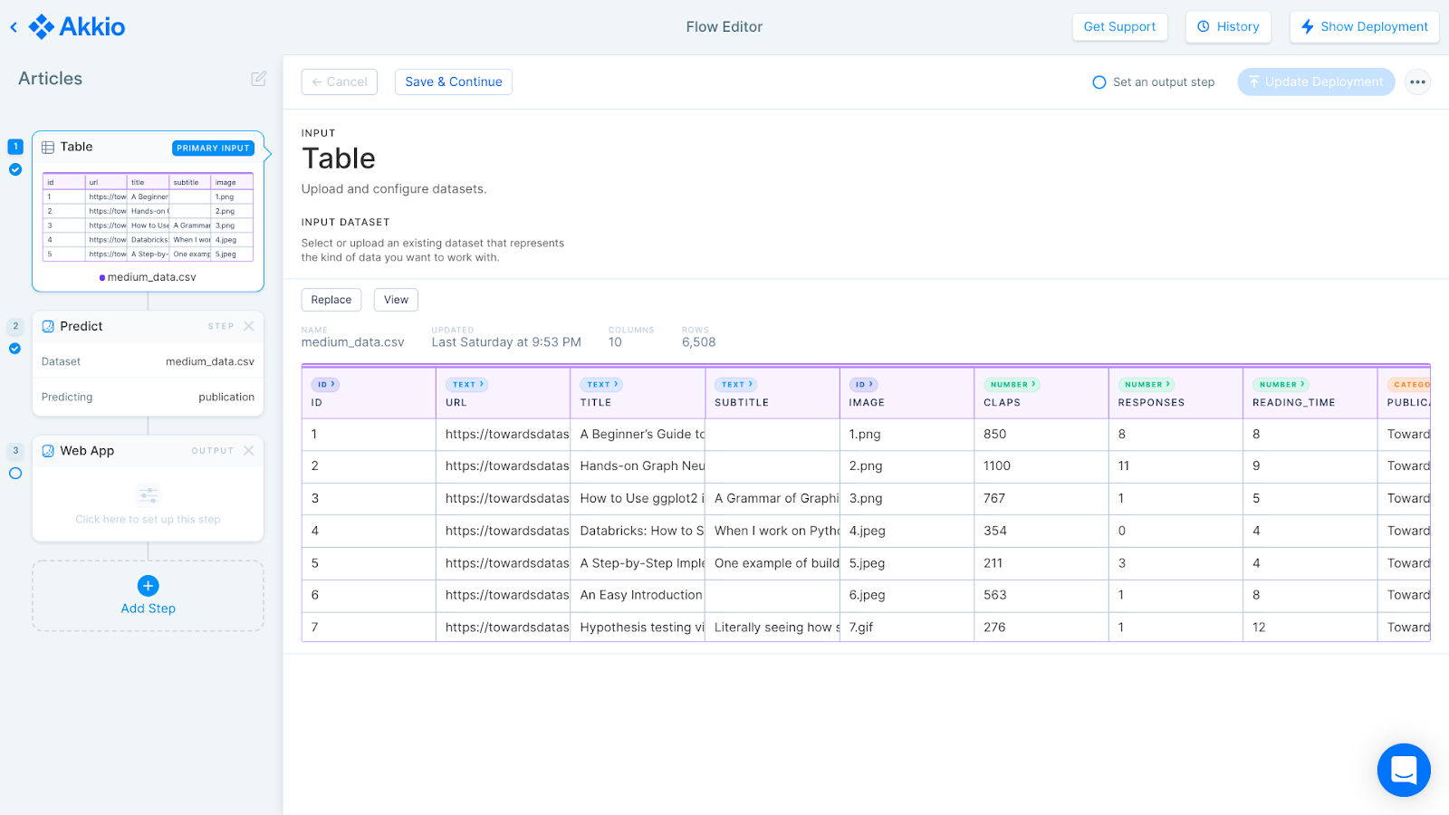This screenshot has height=815, width=1449.
Task: Open the chat support bubble
Action: (x=1403, y=770)
